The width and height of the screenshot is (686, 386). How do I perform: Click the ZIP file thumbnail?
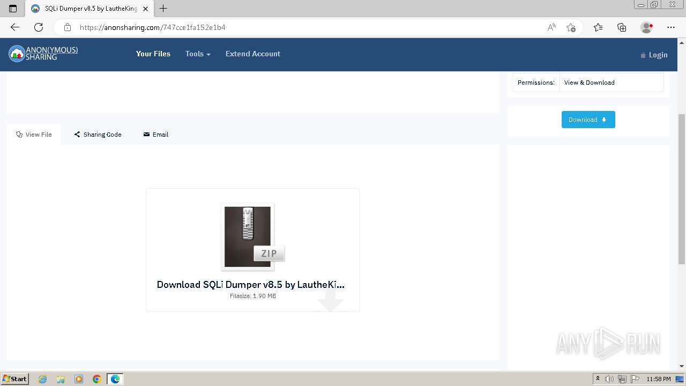pos(252,236)
